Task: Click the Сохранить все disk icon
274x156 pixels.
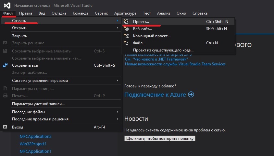Action: (x=5, y=65)
